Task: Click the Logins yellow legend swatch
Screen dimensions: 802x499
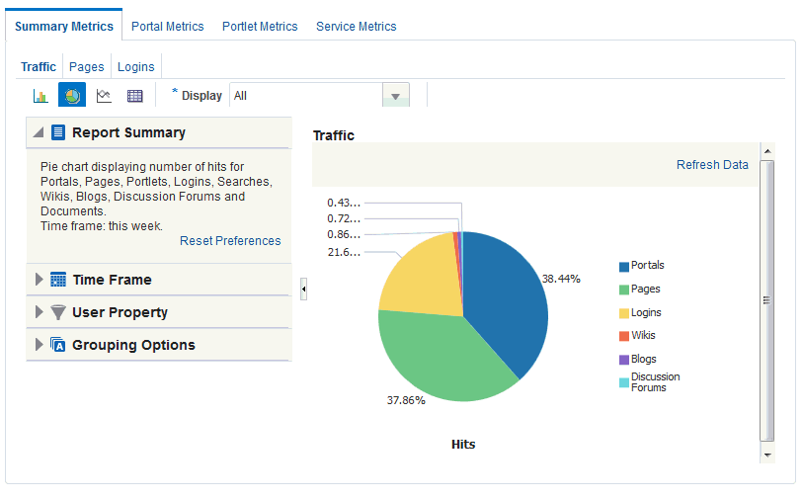Action: point(624,313)
